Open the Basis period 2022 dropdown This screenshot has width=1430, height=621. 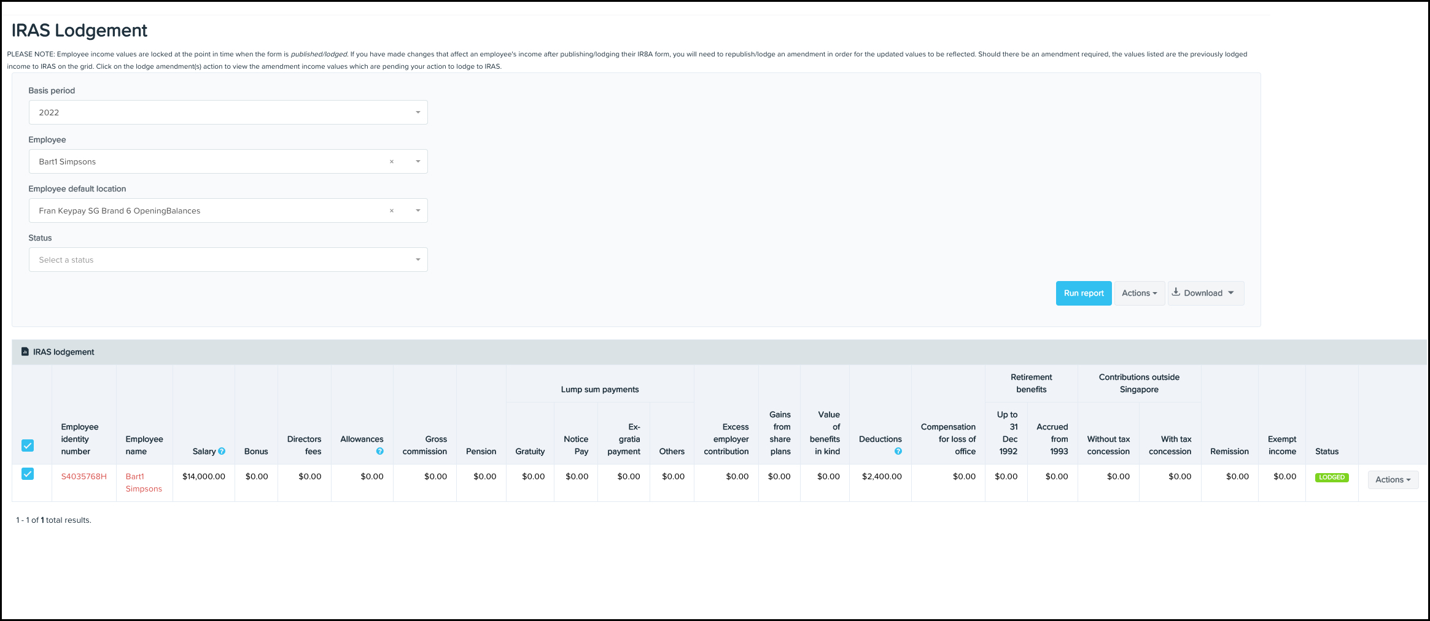click(x=418, y=112)
